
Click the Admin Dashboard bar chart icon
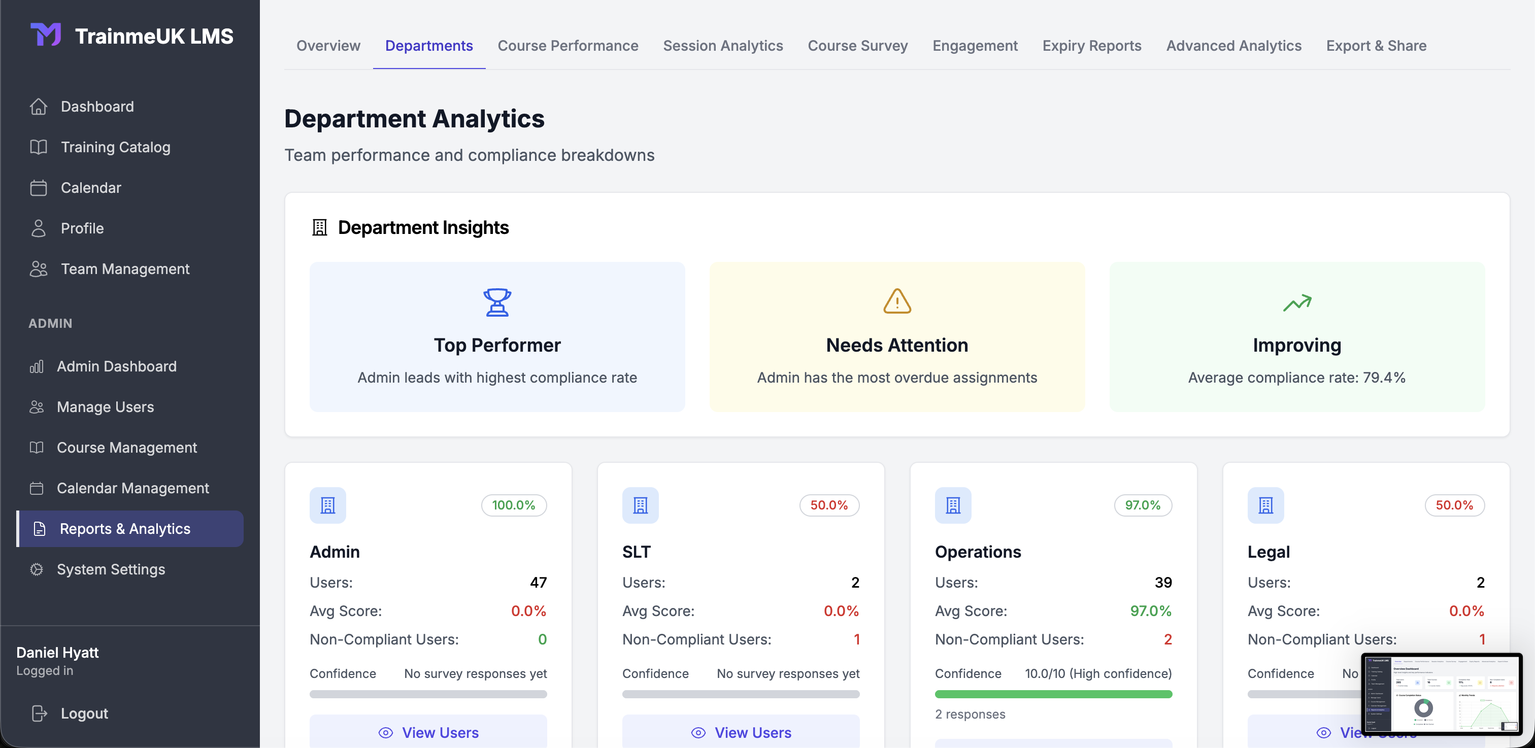[37, 366]
